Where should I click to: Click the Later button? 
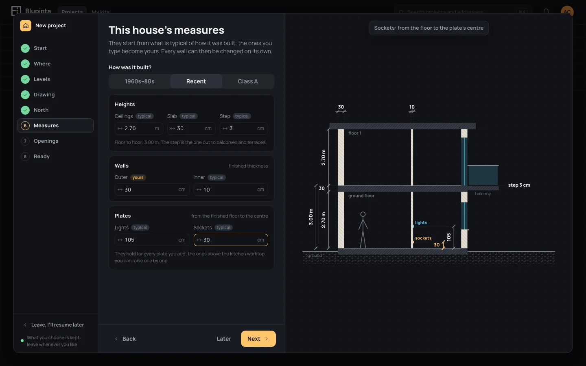[x=224, y=339]
